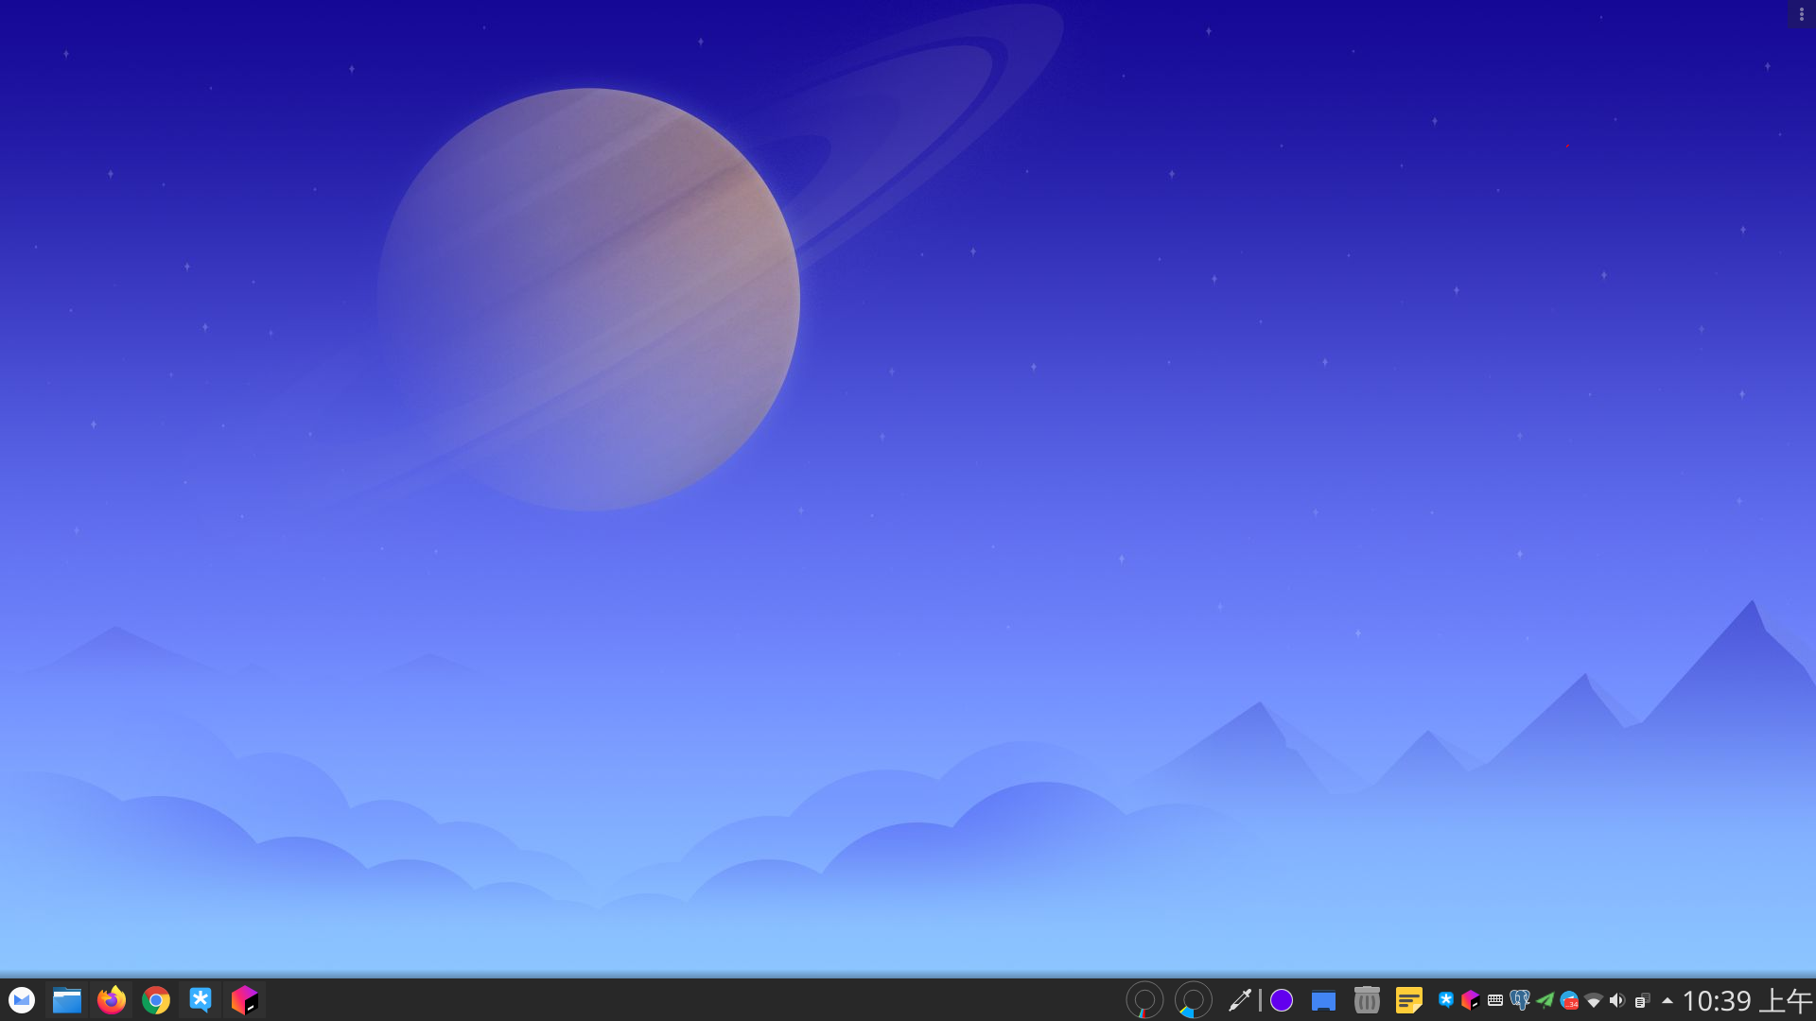Open the Trash from the system tray

pos(1368,1000)
